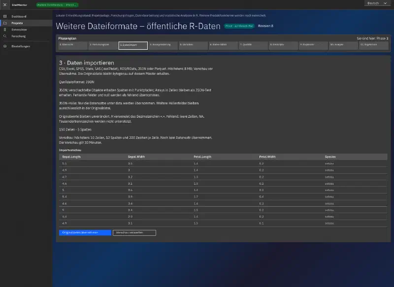
Task: Switch to phase 7. Qualität
Action: (253, 45)
